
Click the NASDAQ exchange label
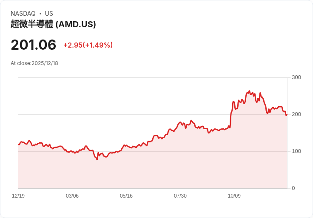23,14
